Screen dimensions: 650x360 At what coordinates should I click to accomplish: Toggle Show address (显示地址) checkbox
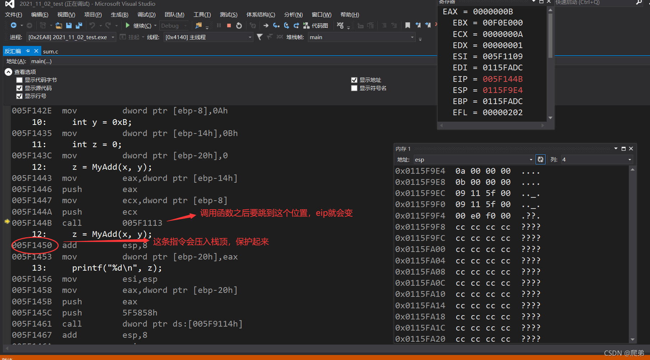point(354,80)
